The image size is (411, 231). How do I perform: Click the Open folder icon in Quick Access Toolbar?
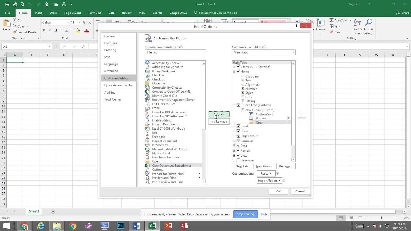[x=57, y=4]
